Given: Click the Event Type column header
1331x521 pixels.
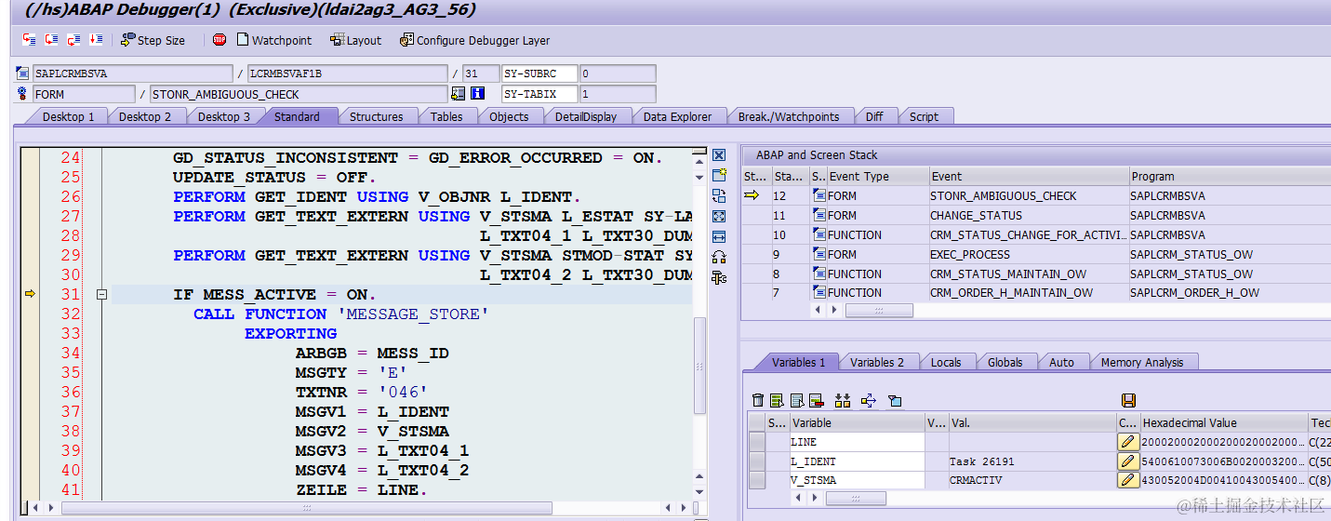Looking at the screenshot, I should (x=878, y=176).
